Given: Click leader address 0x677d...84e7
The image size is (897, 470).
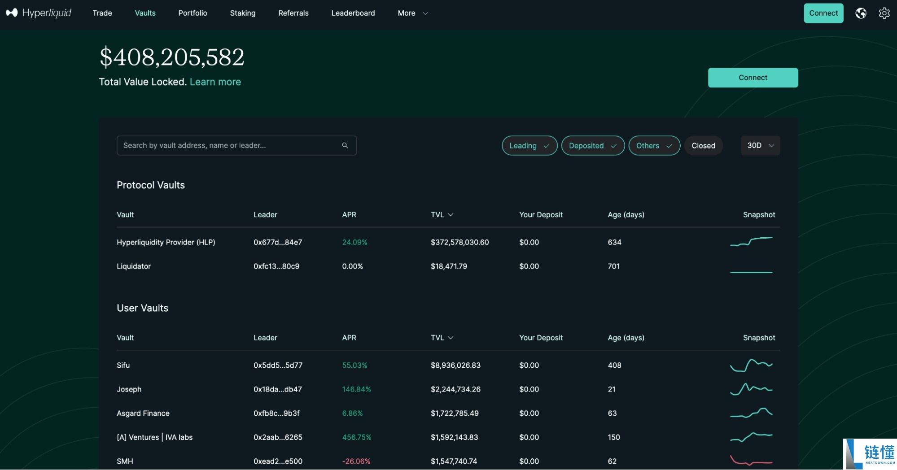Looking at the screenshot, I should (278, 242).
